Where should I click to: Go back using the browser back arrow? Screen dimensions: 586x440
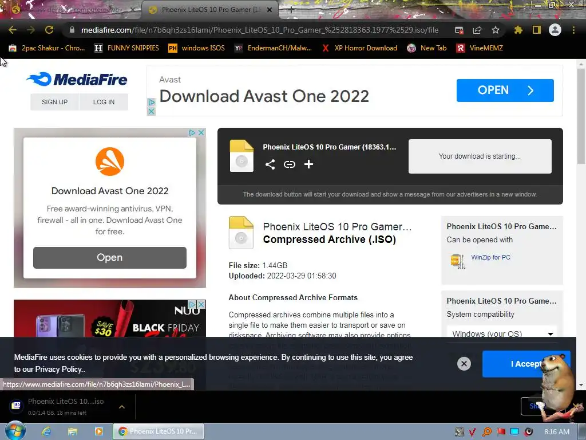(x=13, y=30)
